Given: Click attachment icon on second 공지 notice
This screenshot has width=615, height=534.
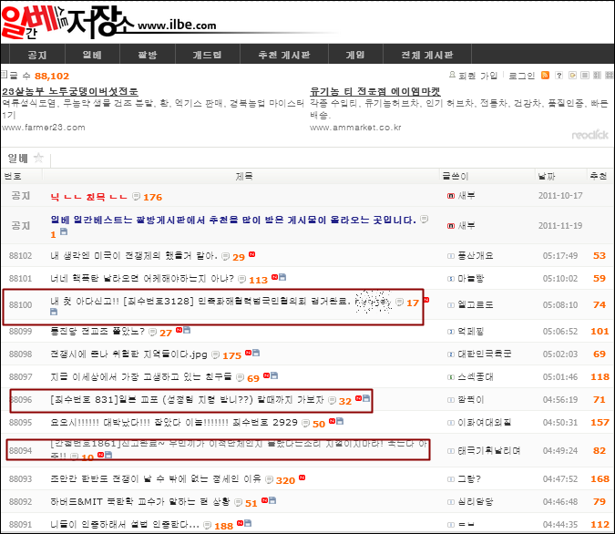Looking at the screenshot, I should (64, 231).
